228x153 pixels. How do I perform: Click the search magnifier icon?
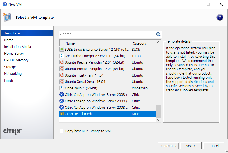coord(158,34)
